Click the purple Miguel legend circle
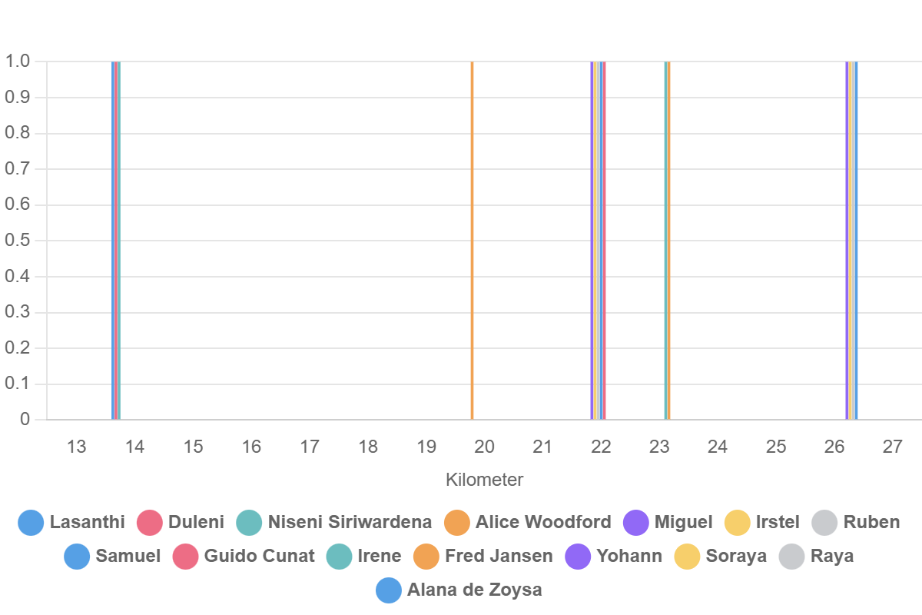This screenshot has width=922, height=615. 636,523
